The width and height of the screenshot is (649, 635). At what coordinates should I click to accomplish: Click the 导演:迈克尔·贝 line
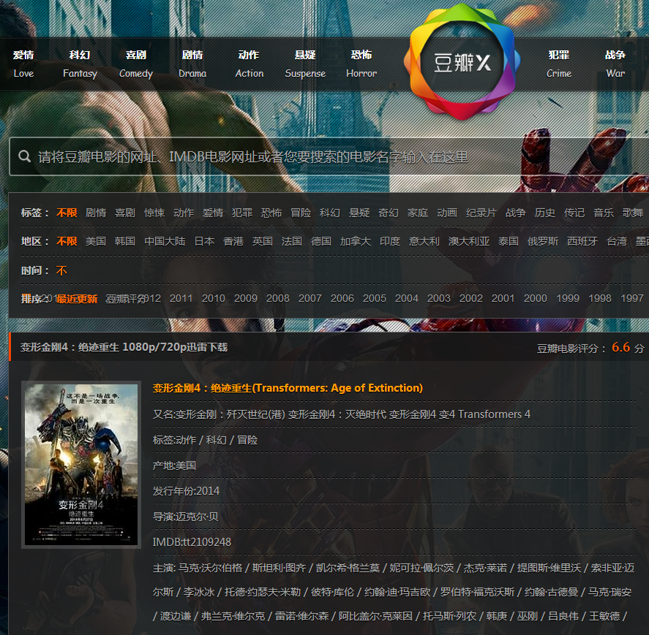185,517
